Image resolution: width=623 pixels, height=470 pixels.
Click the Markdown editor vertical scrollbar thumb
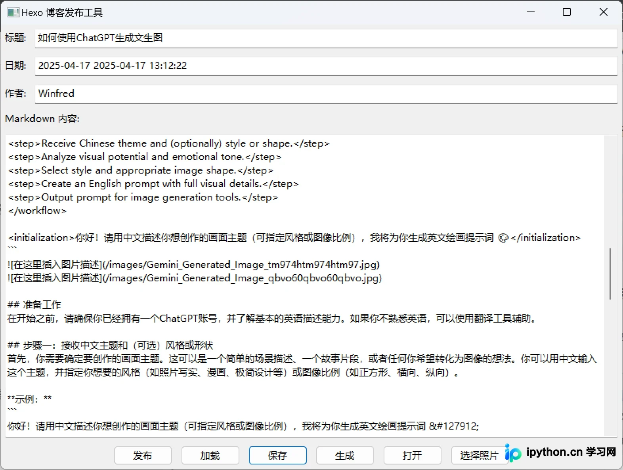pyautogui.click(x=610, y=273)
